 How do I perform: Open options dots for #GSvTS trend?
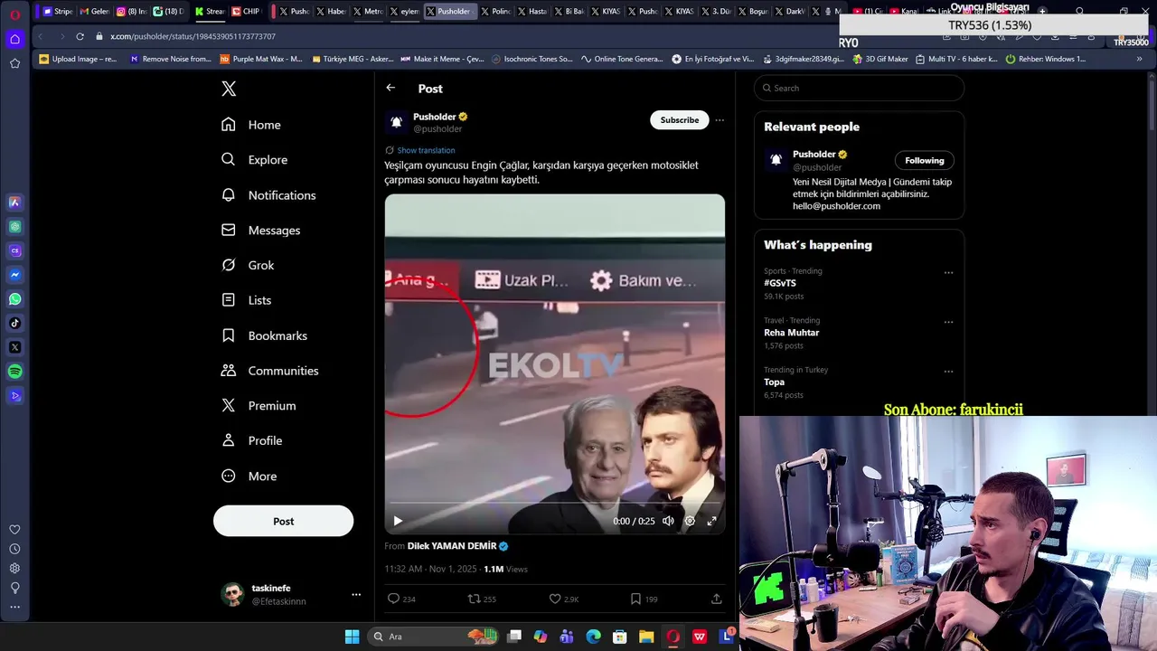click(x=948, y=272)
